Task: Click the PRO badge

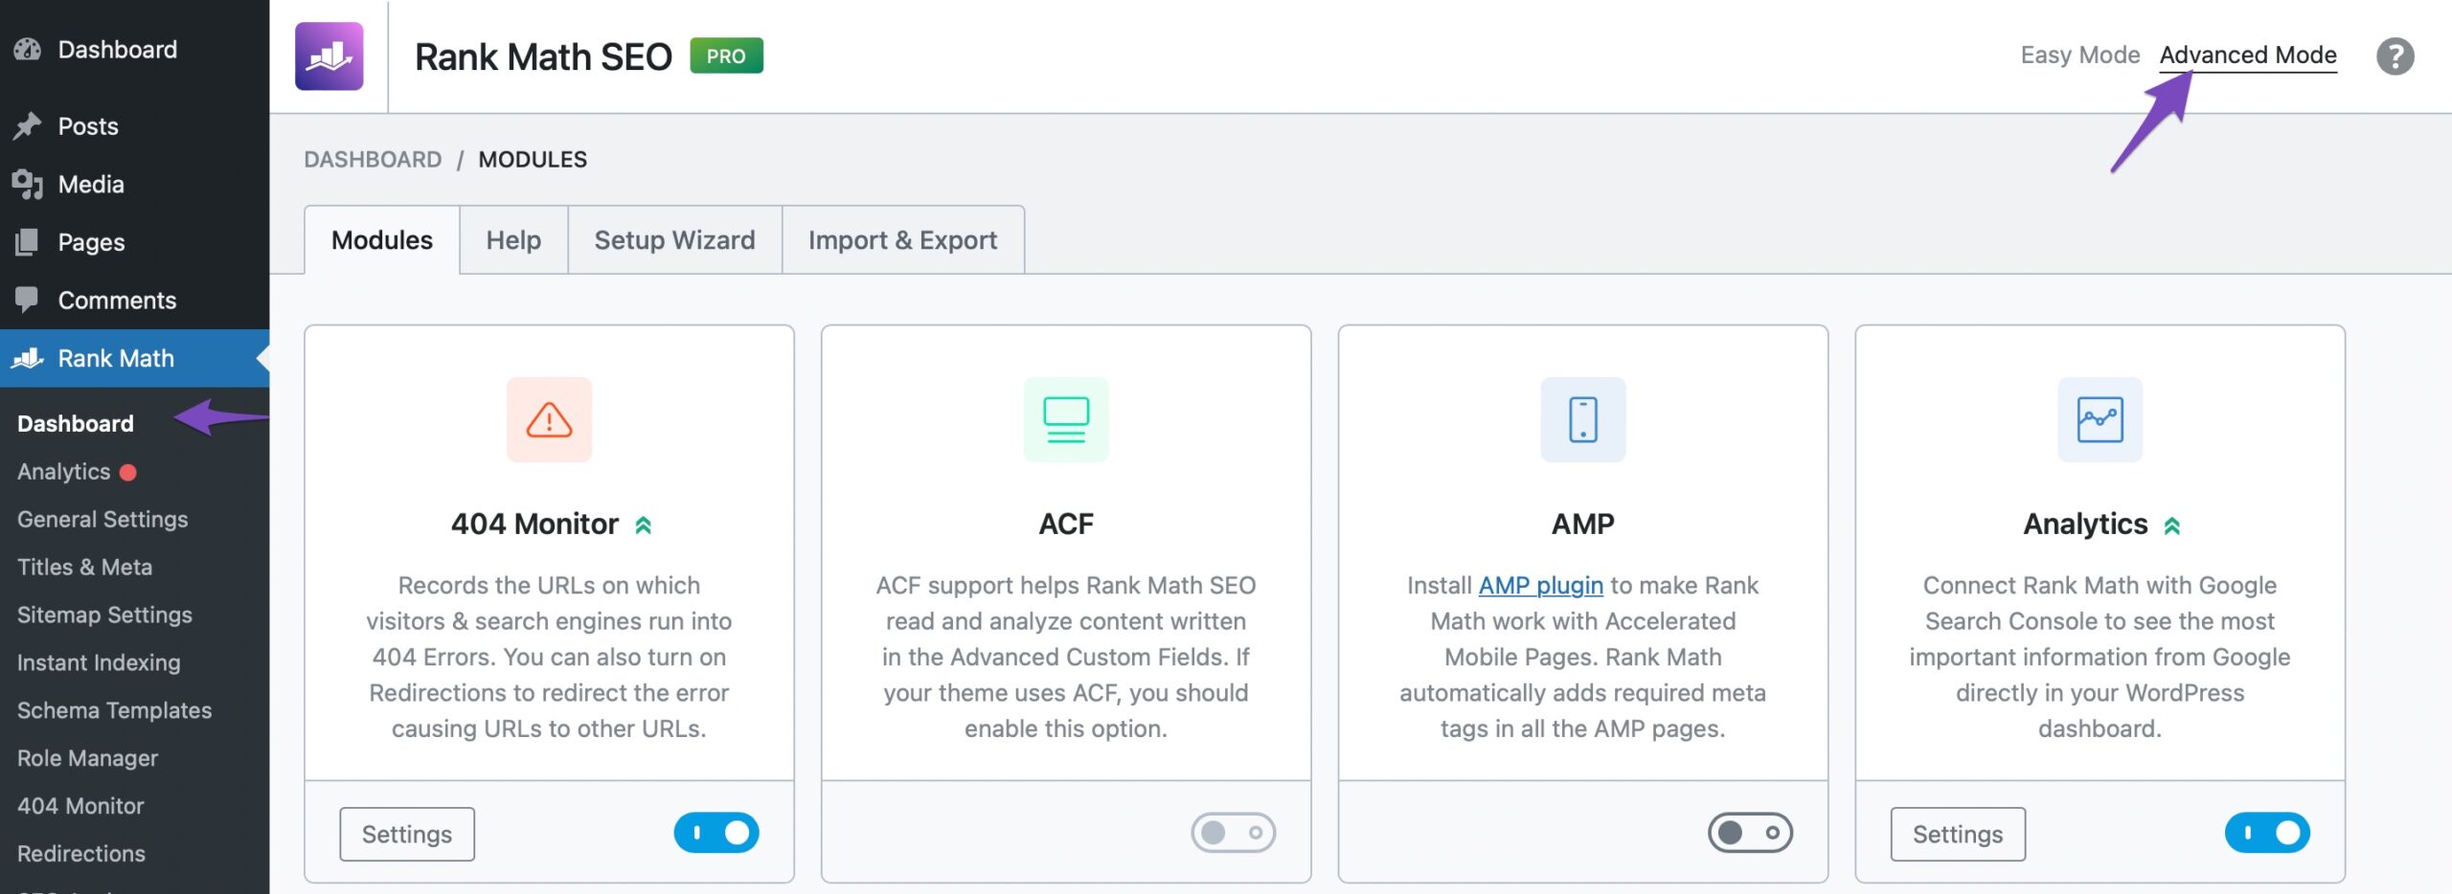Action: coord(726,56)
